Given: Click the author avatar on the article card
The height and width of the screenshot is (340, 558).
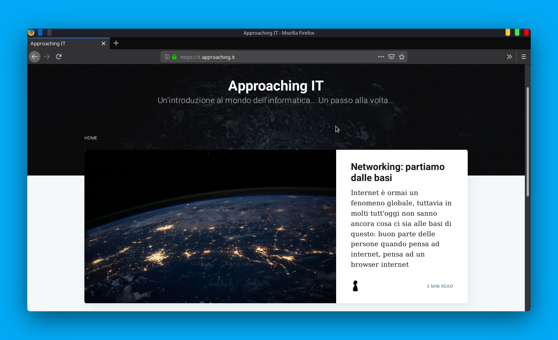Looking at the screenshot, I should [355, 286].
